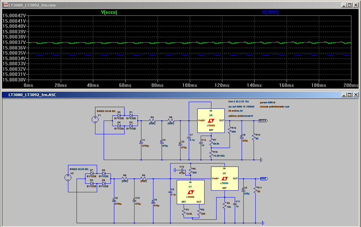Click capacitor C5 0.1µ symbol

[171, 192]
